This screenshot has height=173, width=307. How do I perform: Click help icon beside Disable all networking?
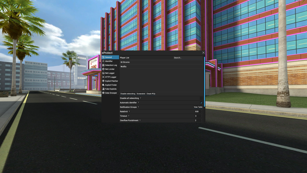pyautogui.click(x=141, y=98)
